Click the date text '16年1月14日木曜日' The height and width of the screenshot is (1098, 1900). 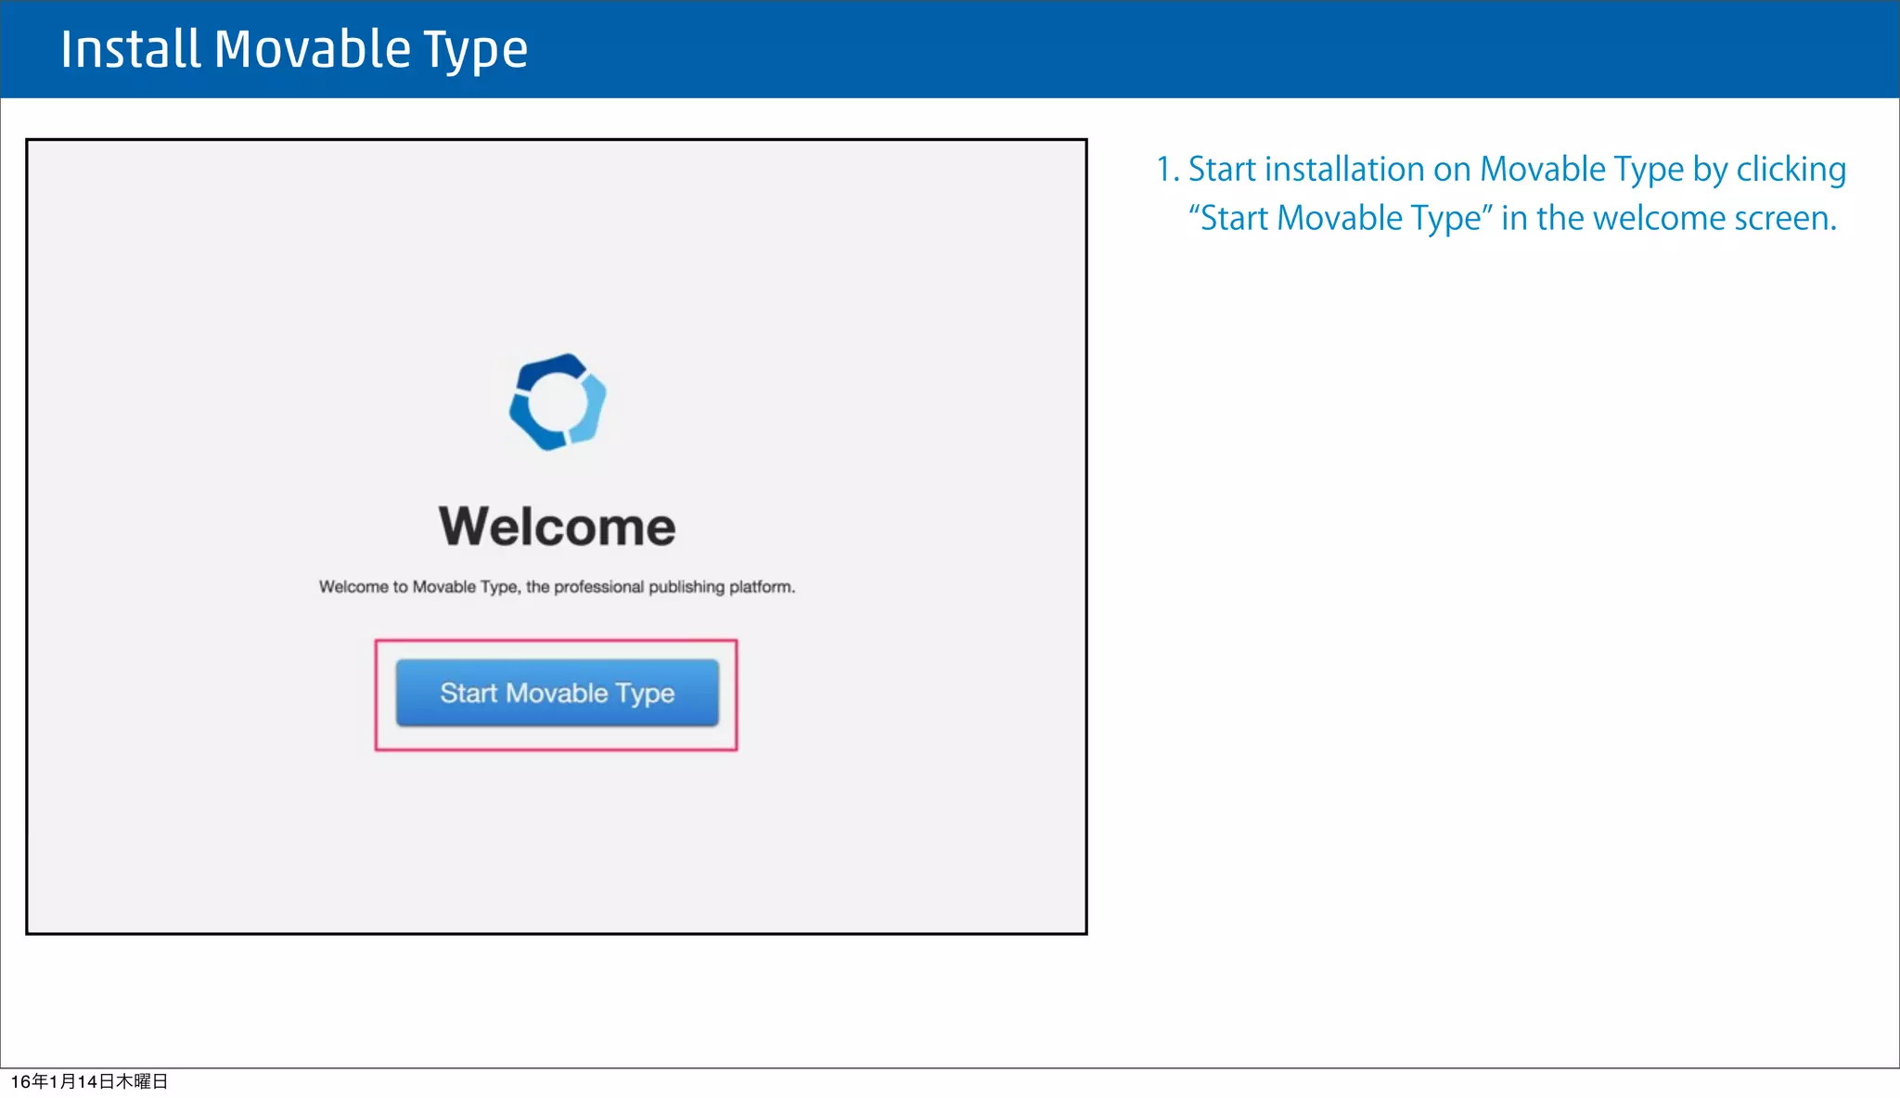click(x=89, y=1081)
